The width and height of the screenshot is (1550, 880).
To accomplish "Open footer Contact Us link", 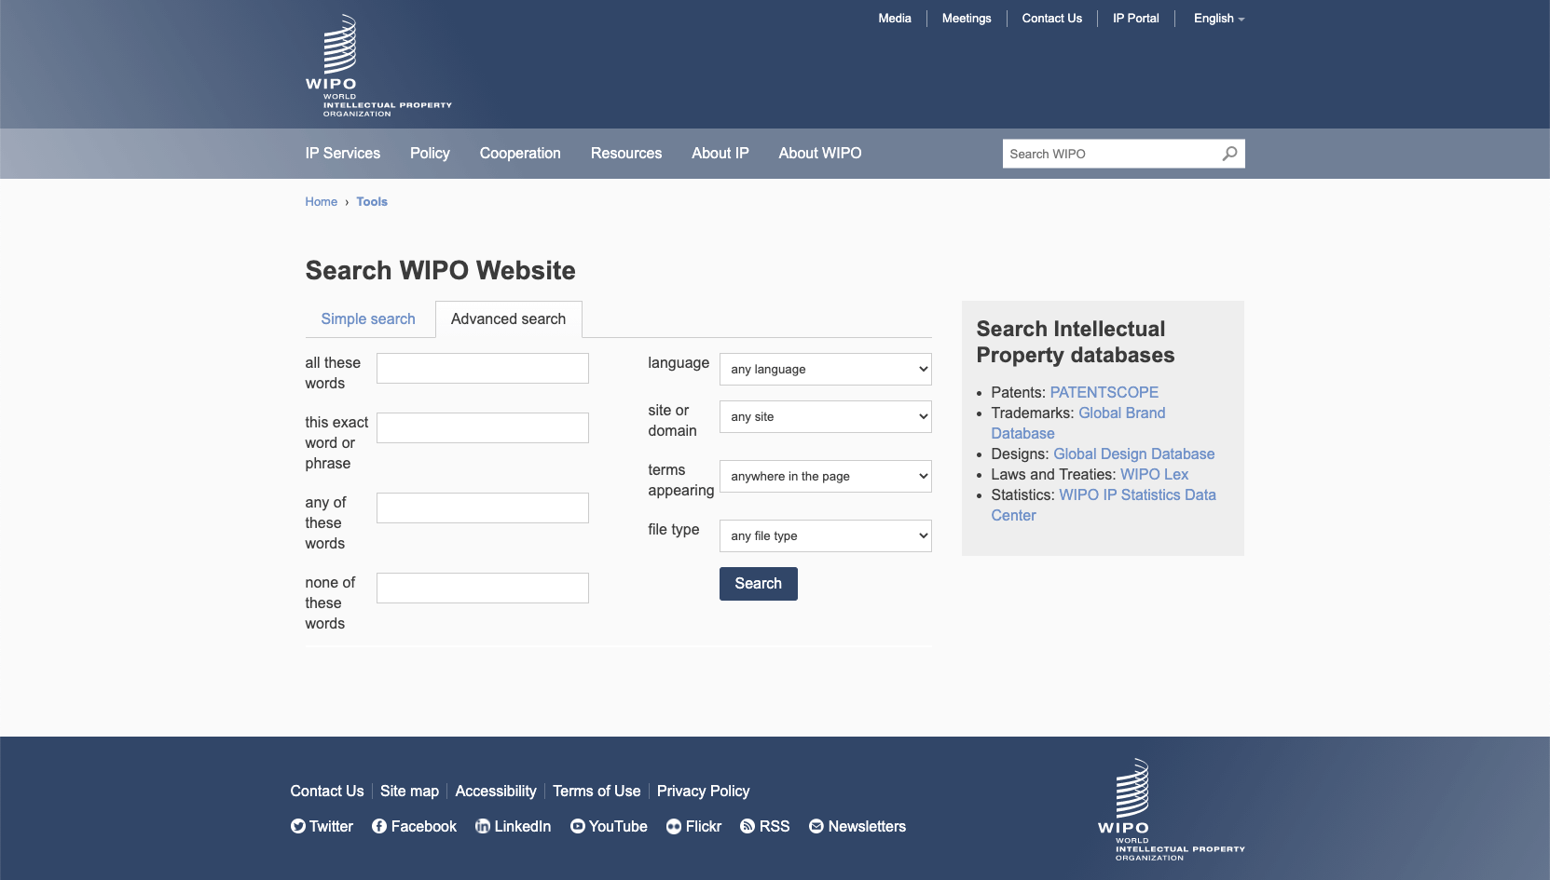I will coord(327,791).
